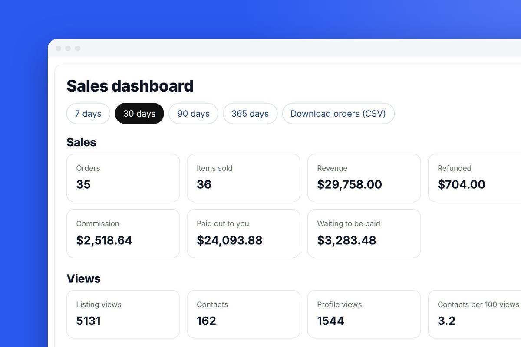This screenshot has width=521, height=347.
Task: Click the $24,093.88 value
Action: pos(230,240)
